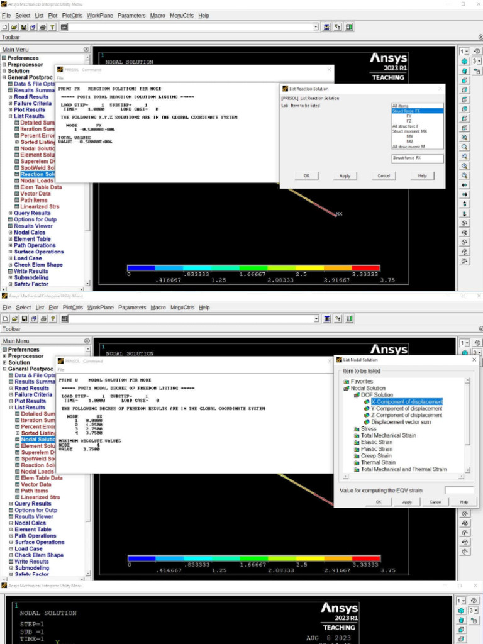Screen dimensions: 483x644
Task: Select Y-Component of displacement item
Action: (406, 409)
